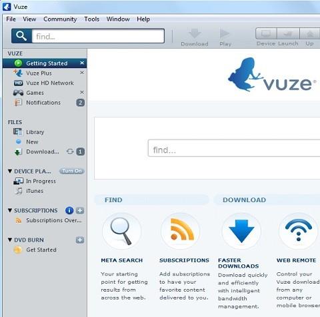Screen dimensions: 320x317
Task: Open In Progress device item
Action: (41, 181)
